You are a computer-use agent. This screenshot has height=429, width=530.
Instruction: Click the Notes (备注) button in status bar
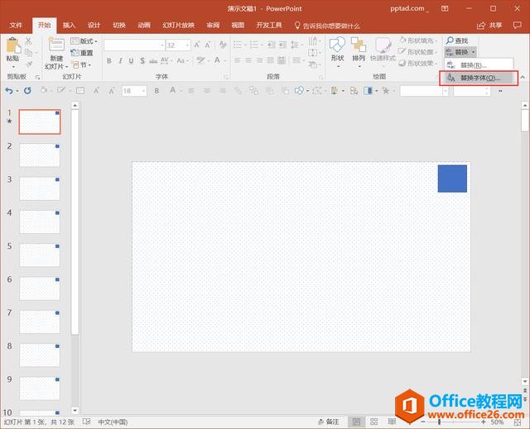click(328, 422)
